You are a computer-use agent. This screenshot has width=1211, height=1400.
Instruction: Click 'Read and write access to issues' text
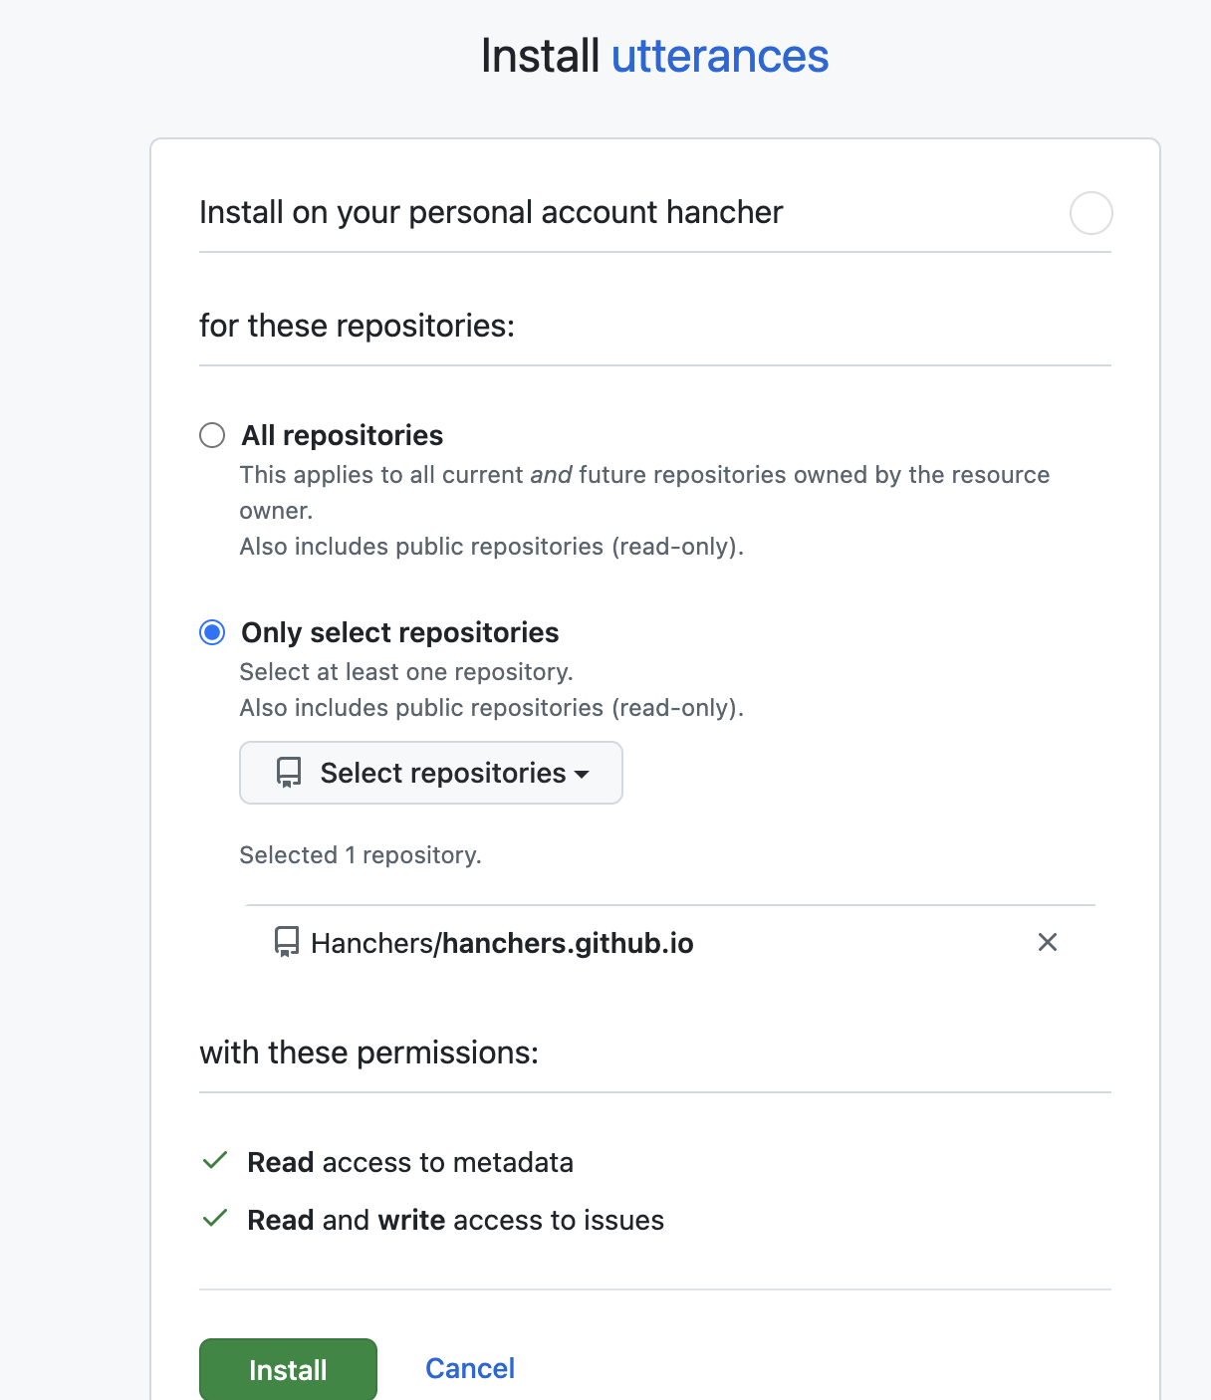click(x=455, y=1220)
